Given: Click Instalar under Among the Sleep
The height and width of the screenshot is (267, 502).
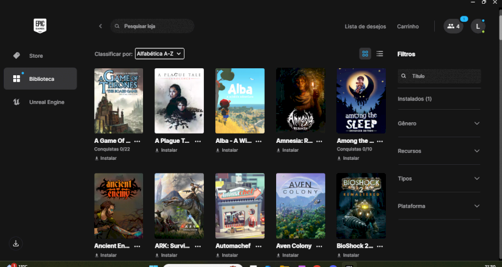Looking at the screenshot, I should point(348,159).
